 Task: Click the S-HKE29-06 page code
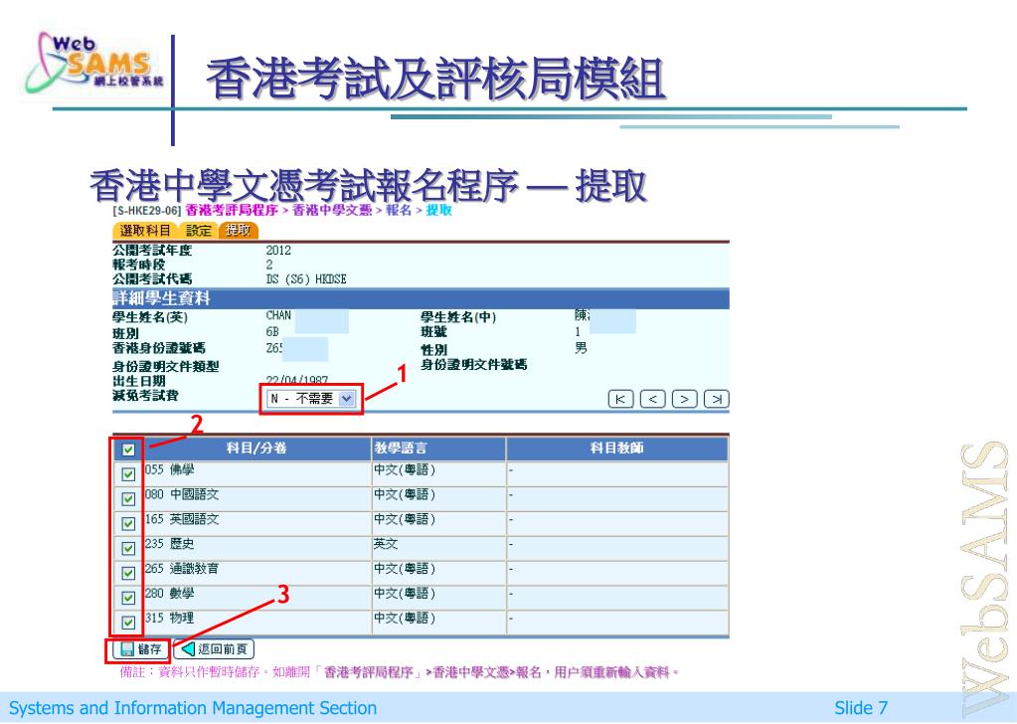(x=146, y=211)
